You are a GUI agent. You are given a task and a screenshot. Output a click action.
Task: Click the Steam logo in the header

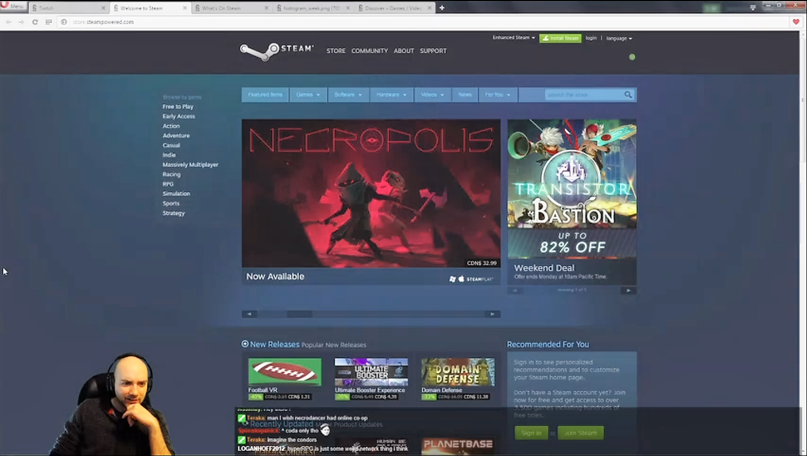276,51
